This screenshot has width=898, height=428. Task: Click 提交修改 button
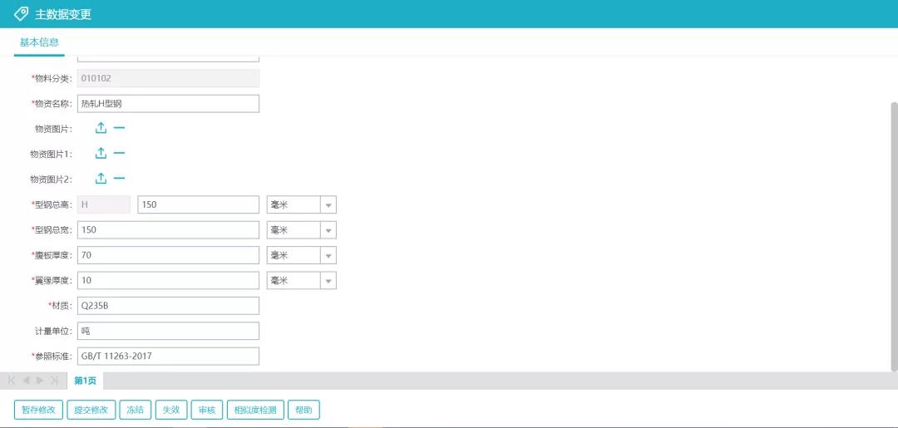click(91, 410)
